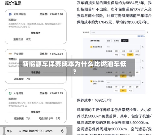Tap 道路救援 7次 in 平安财险 card
155x135 pixels.
pyautogui.click(x=22, y=79)
